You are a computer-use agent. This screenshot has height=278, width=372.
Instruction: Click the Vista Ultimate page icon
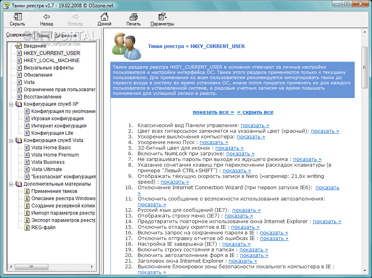27,169
